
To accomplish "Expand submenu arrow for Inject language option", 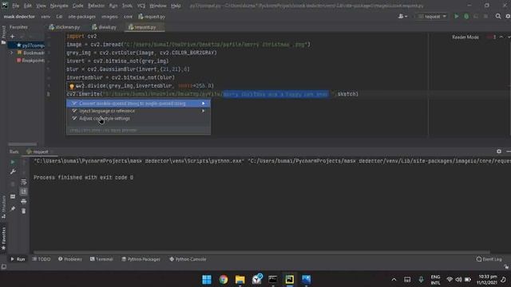I will pos(204,111).
